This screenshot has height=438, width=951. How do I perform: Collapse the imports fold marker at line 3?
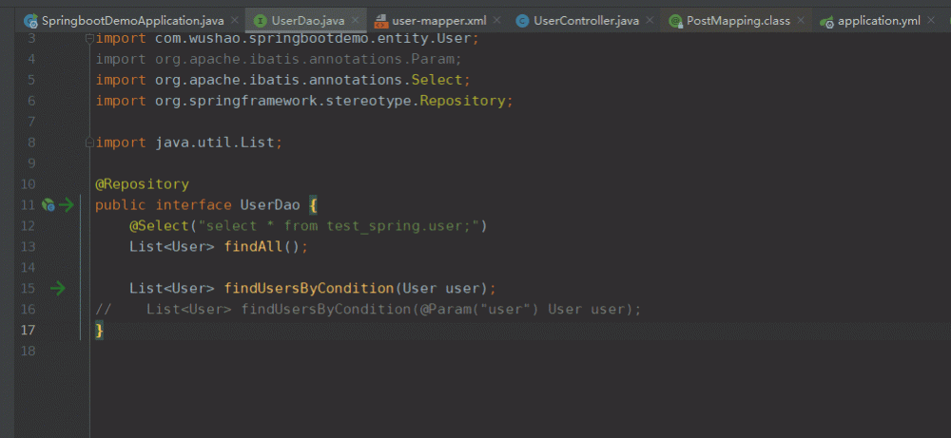point(89,39)
